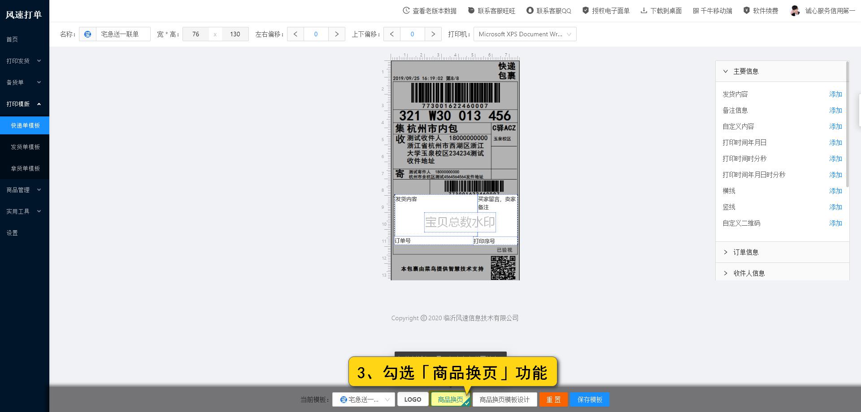
Task: Click the width field showing 76
Action: (x=196, y=34)
